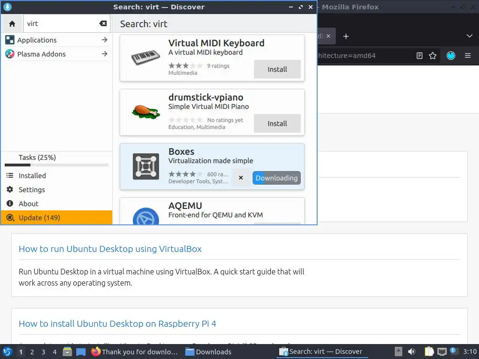This screenshot has height=359, width=479.
Task: Click the Update refresh icon
Action: [10, 218]
